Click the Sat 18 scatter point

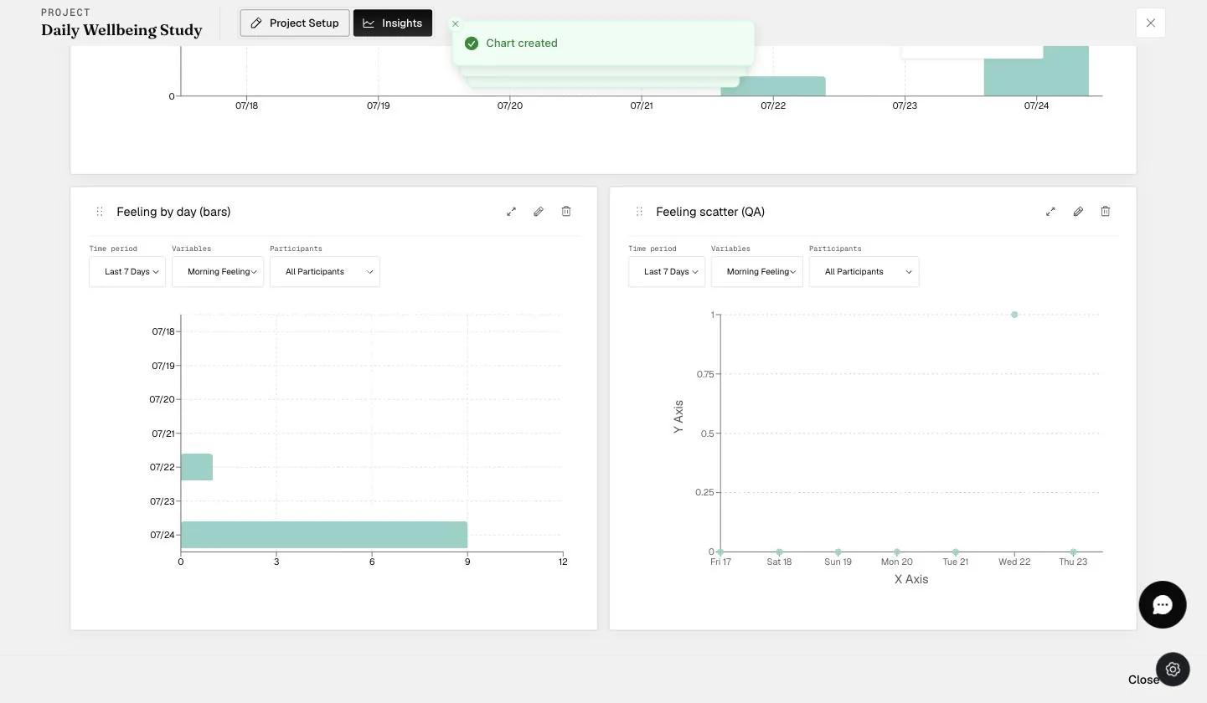779,552
